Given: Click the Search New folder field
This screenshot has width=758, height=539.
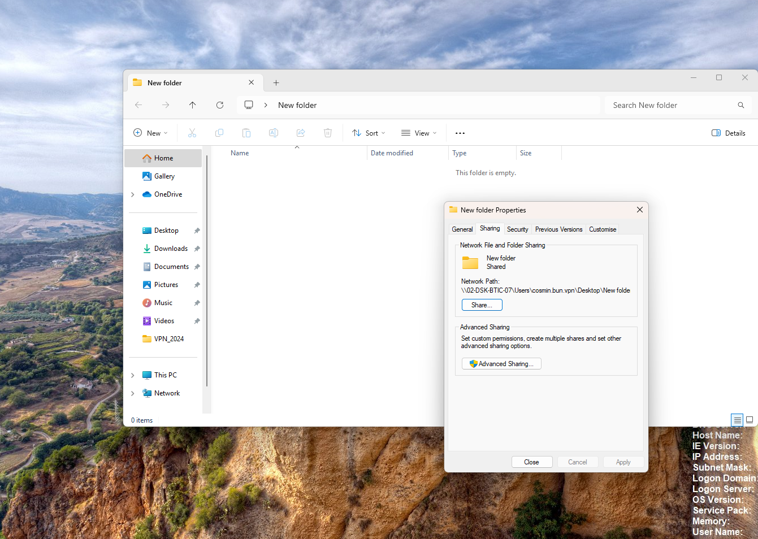Looking at the screenshot, I should pyautogui.click(x=678, y=105).
